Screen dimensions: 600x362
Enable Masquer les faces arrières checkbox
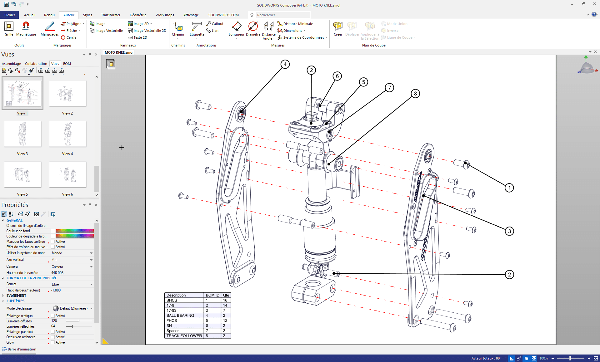tap(53, 242)
